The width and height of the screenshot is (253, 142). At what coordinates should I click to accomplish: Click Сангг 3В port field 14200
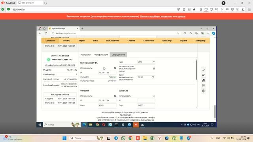coord(146,105)
